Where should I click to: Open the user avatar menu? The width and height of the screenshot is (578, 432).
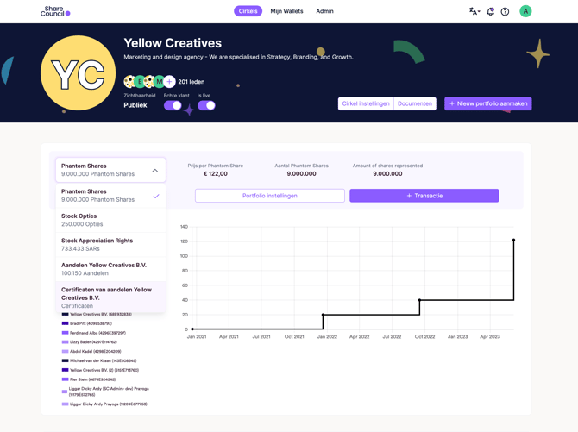click(x=525, y=11)
